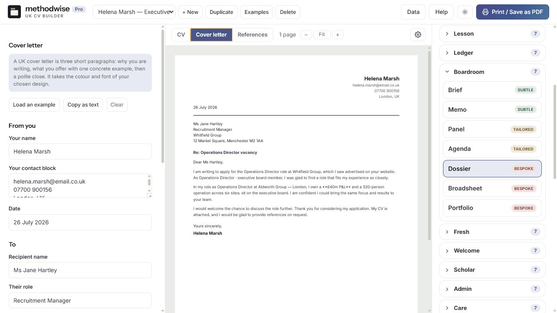Image resolution: width=557 pixels, height=313 pixels.
Task: Open the Data button
Action: pos(413,12)
